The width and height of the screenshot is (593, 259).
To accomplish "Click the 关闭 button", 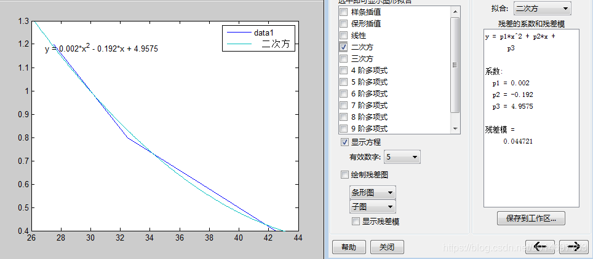I will click(388, 247).
